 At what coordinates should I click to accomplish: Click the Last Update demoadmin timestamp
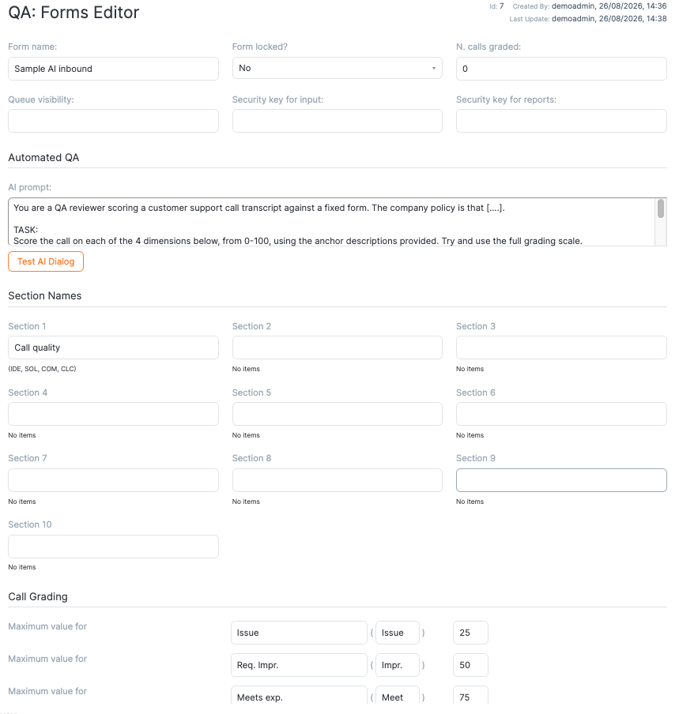[x=609, y=19]
